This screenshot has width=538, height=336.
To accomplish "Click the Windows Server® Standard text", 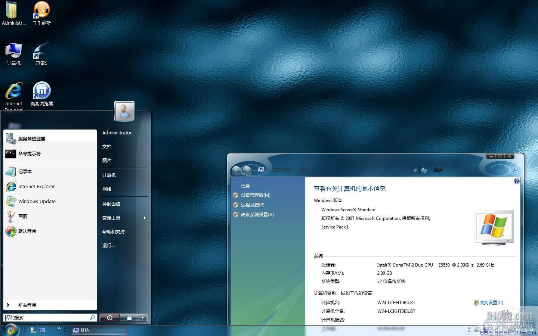I will click(348, 210).
